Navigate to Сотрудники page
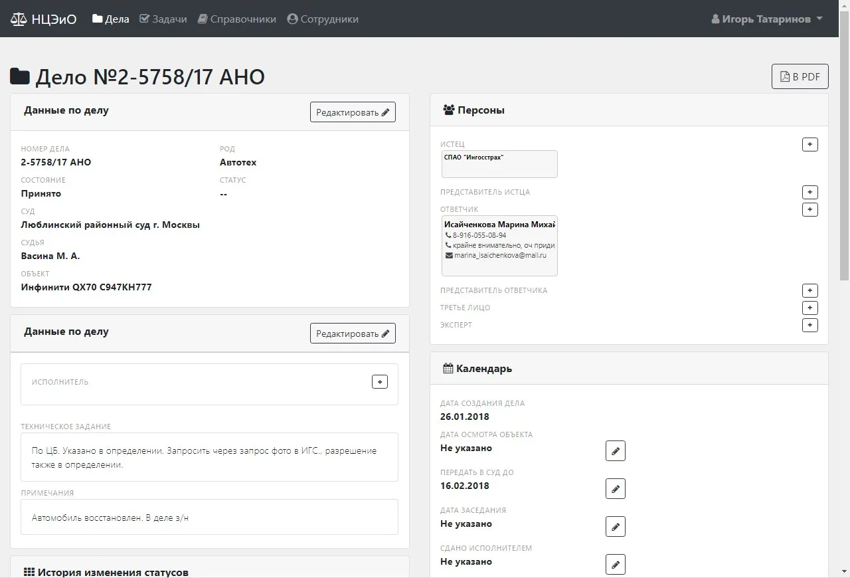This screenshot has width=850, height=578. [x=323, y=19]
